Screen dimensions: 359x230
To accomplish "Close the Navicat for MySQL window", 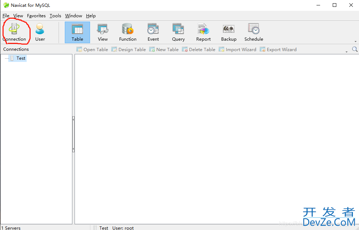I will point(351,5).
